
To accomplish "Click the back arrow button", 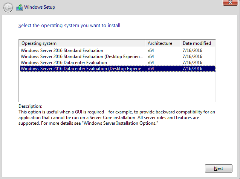I will tap(8, 8).
